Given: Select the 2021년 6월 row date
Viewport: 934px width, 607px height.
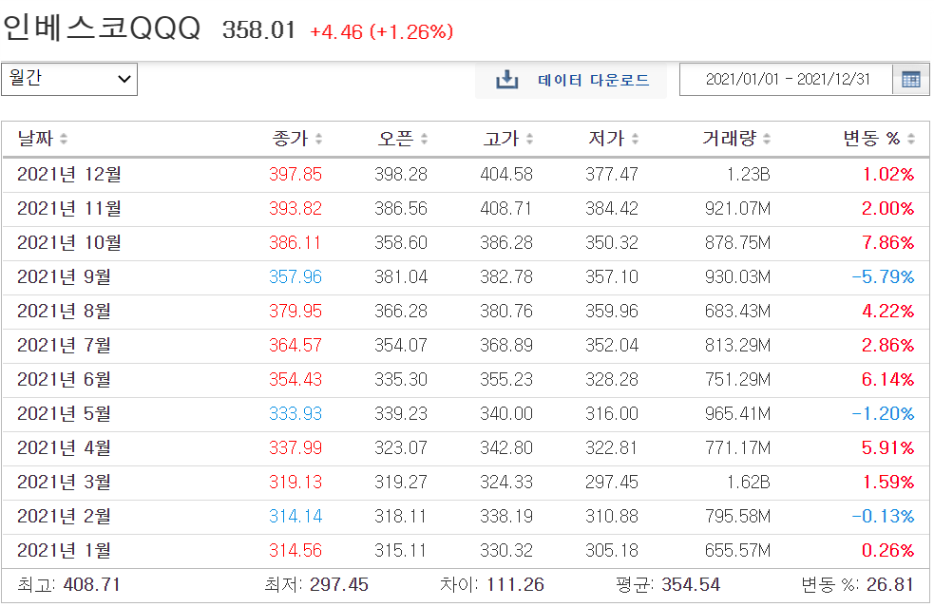Looking at the screenshot, I should [x=64, y=379].
